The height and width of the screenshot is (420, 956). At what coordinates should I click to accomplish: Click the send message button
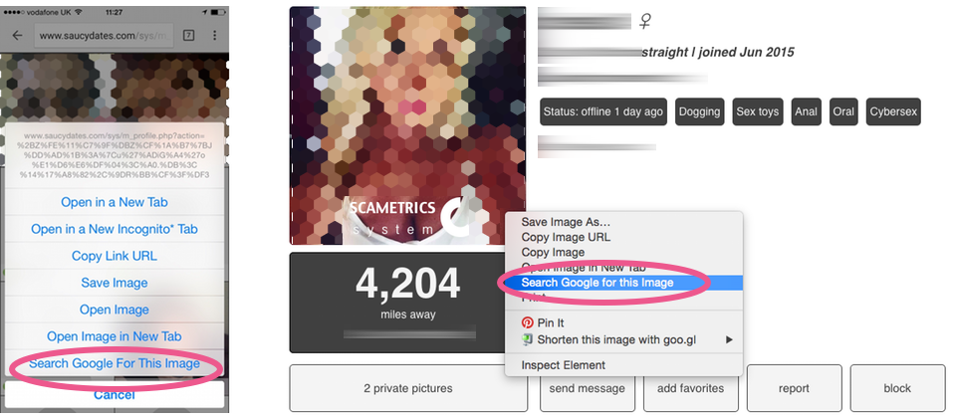[x=588, y=388]
